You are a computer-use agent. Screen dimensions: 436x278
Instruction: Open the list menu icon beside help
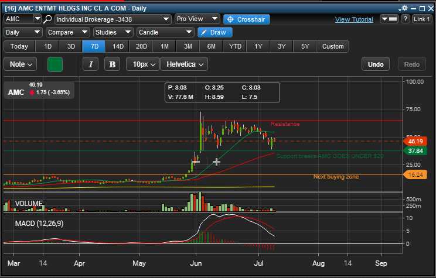click(x=389, y=19)
